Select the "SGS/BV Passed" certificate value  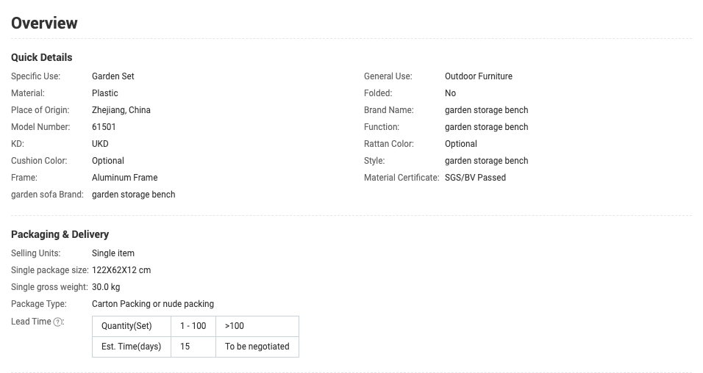pos(475,178)
